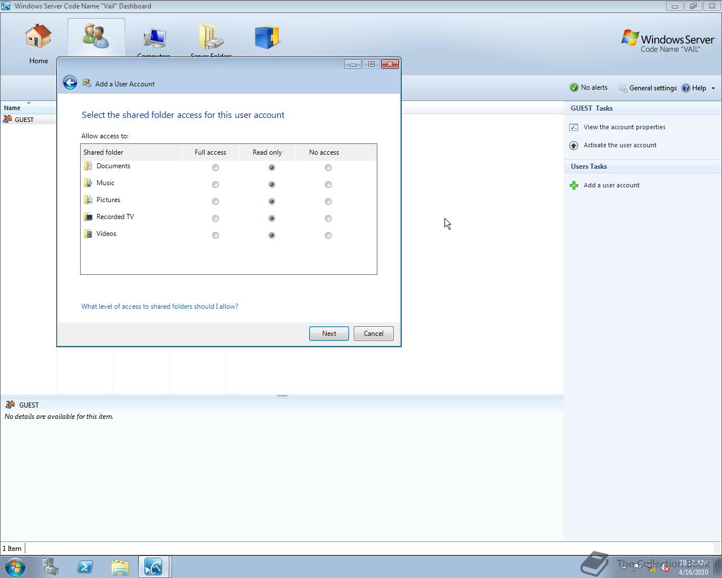Click View the account properties
The height and width of the screenshot is (578, 722).
click(624, 127)
